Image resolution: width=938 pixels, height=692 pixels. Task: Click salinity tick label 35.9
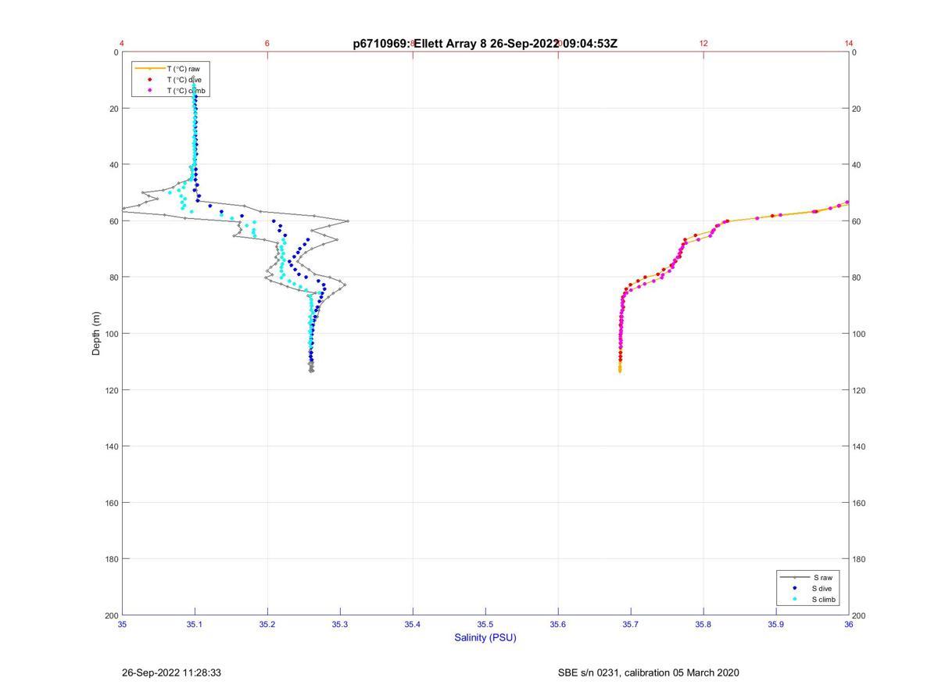click(x=776, y=625)
